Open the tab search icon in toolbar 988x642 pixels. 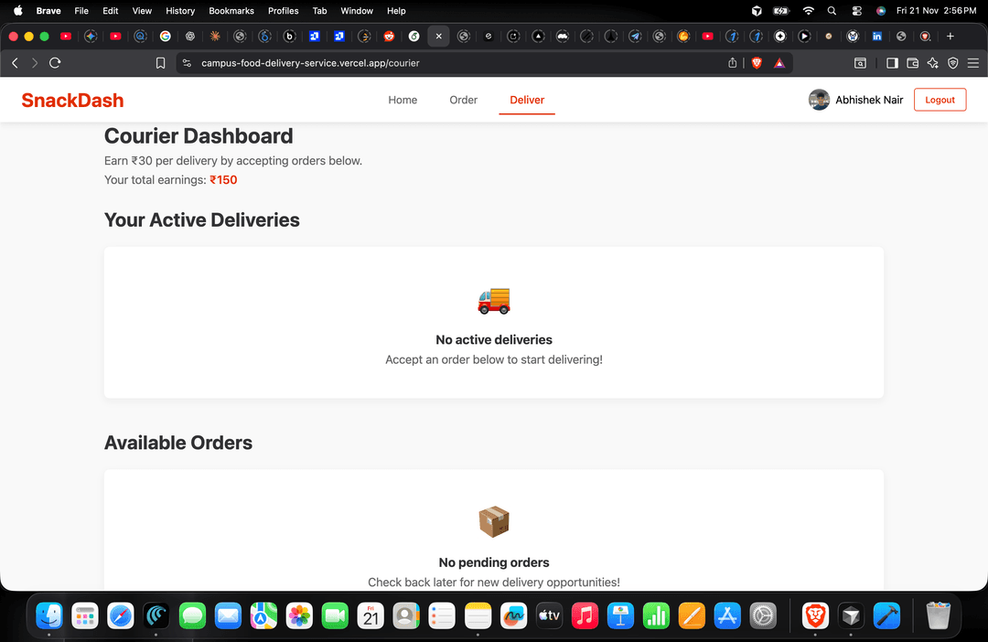(x=860, y=63)
